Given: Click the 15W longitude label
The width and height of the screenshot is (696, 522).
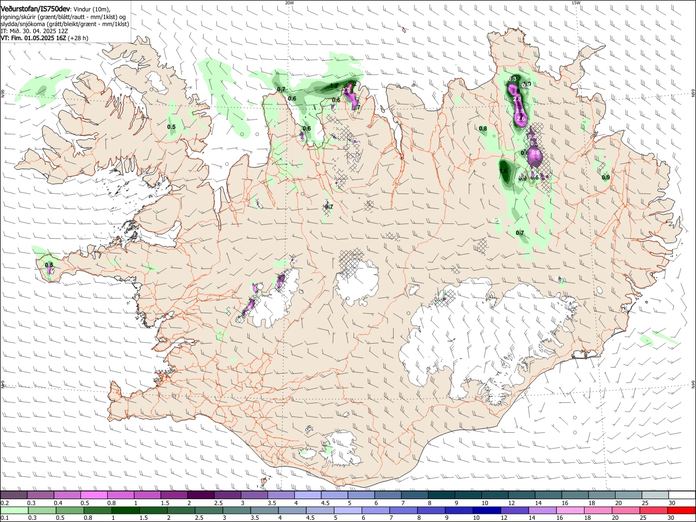Looking at the screenshot, I should point(576,3).
